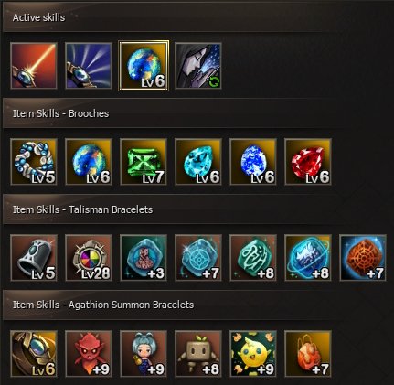Select the aquamarine teardrop Lv6 brooch skill

[x=198, y=162]
